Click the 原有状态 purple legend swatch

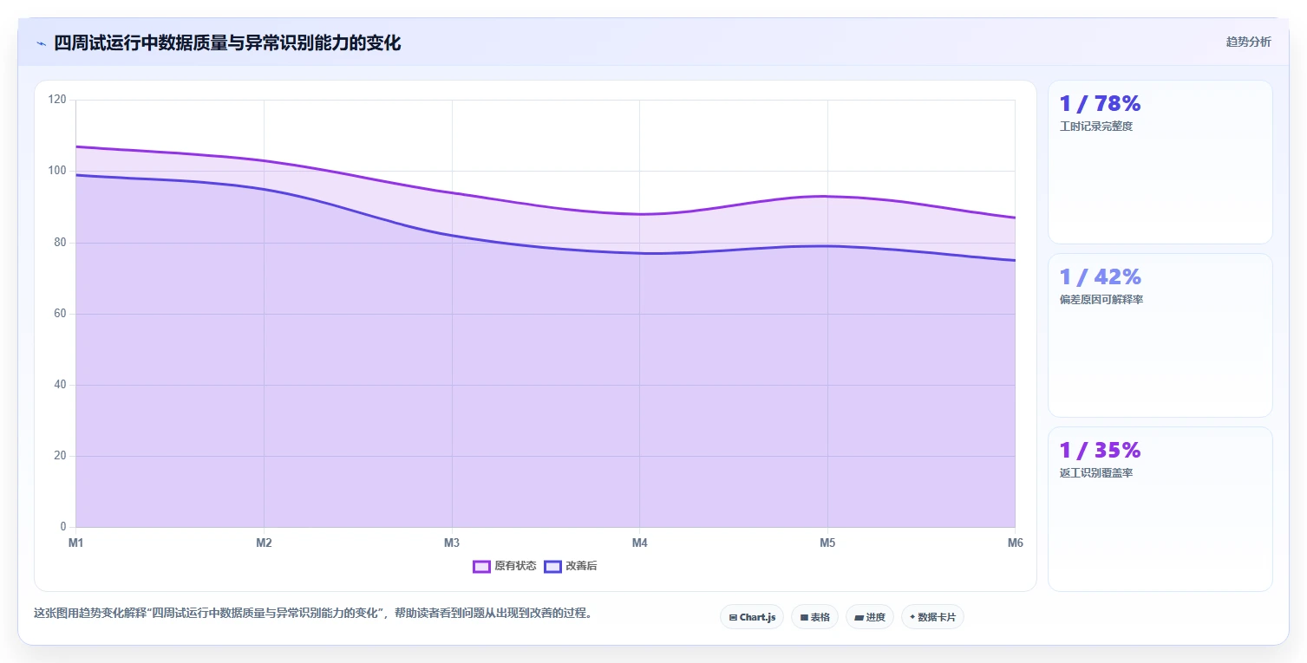click(x=481, y=566)
